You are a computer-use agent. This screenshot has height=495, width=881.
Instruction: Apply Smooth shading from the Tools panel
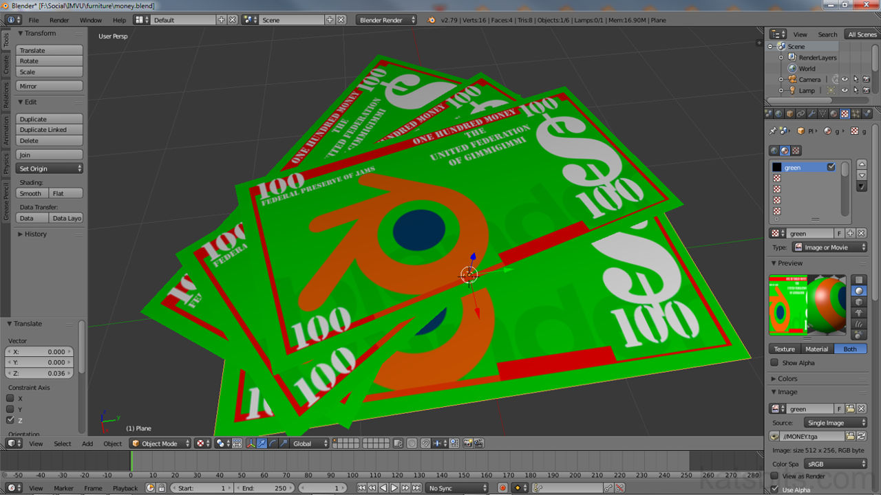31,193
